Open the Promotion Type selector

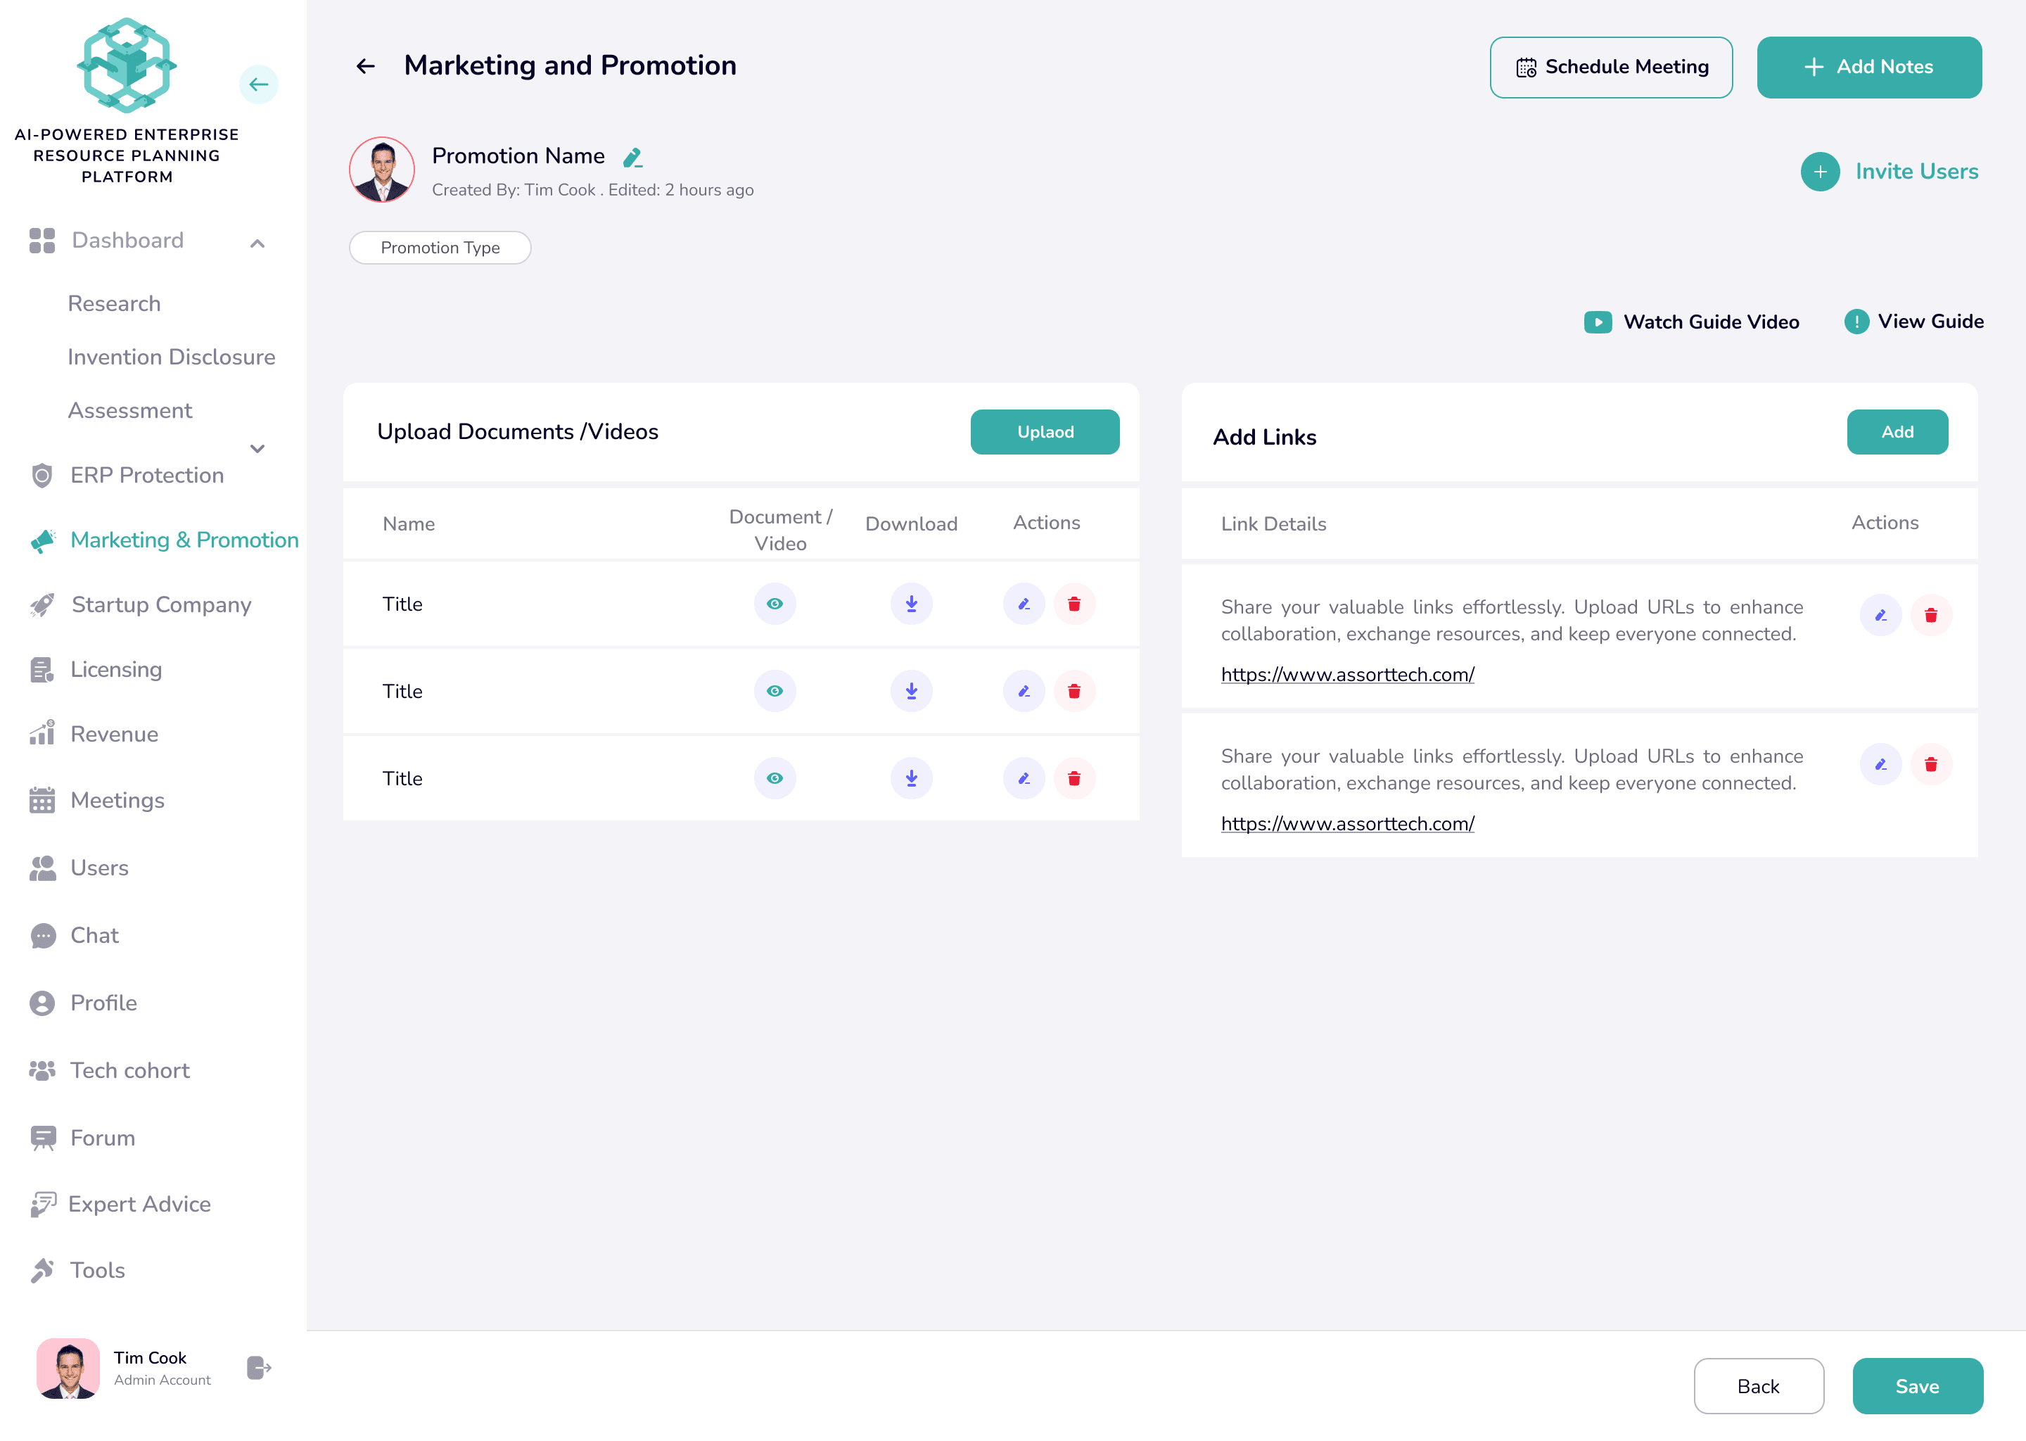coord(440,248)
